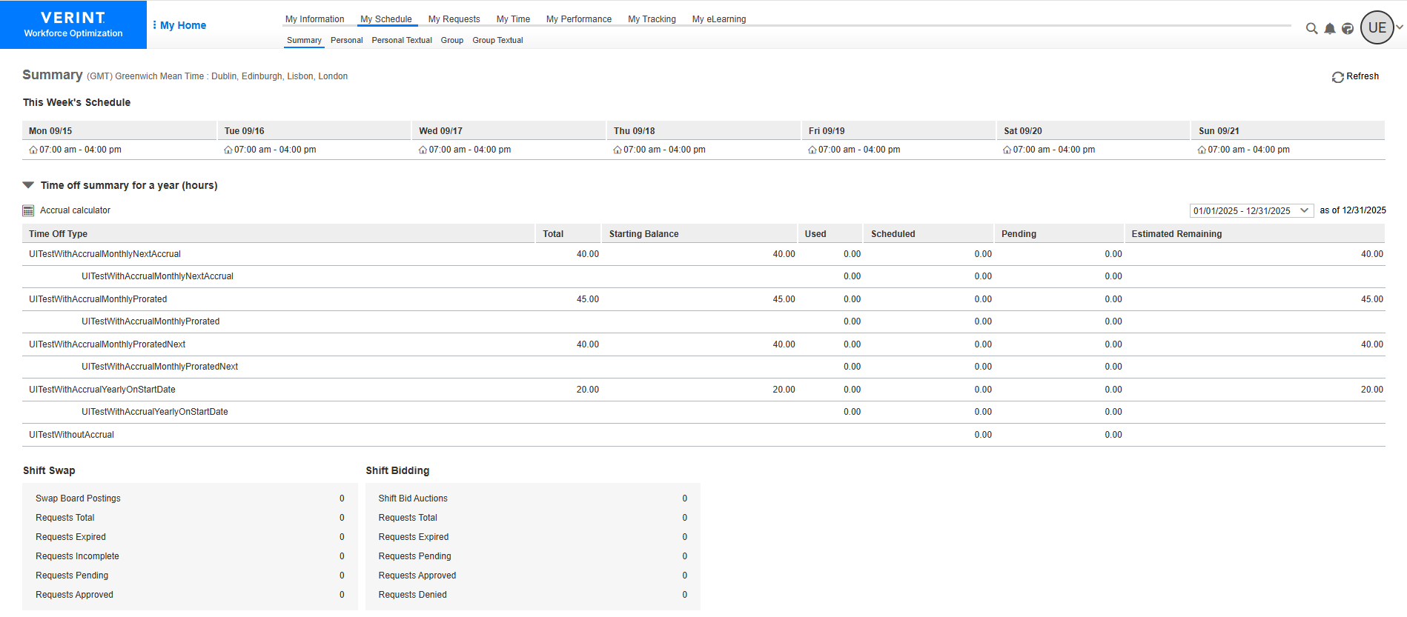The width and height of the screenshot is (1407, 617).
Task: Click the help globe icon beside bell
Action: pos(1348,28)
